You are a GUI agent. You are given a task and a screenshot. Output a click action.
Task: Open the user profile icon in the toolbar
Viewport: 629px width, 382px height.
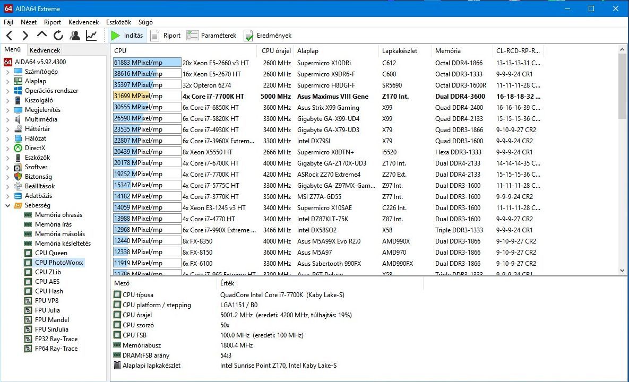[x=75, y=36]
